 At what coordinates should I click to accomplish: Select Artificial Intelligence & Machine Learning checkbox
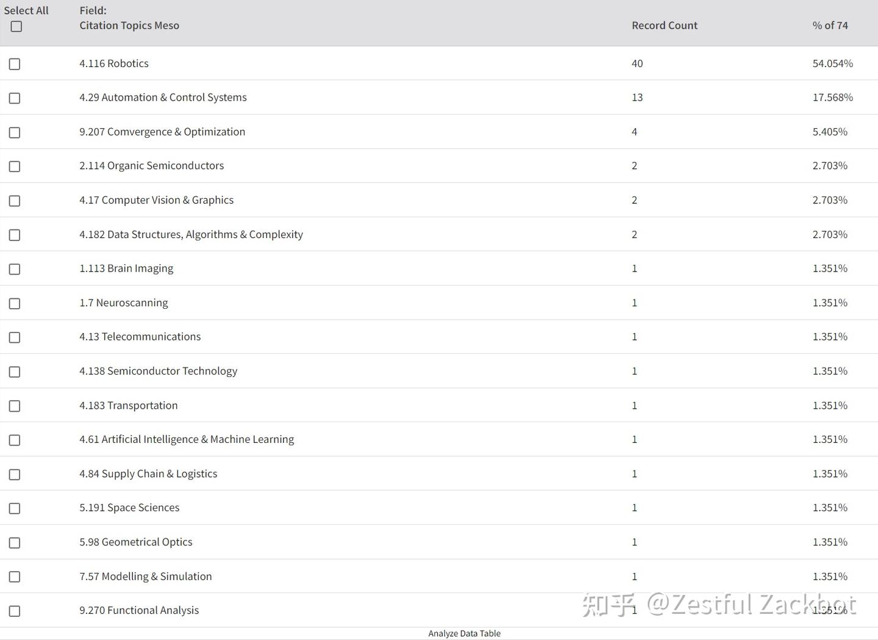[x=15, y=440]
